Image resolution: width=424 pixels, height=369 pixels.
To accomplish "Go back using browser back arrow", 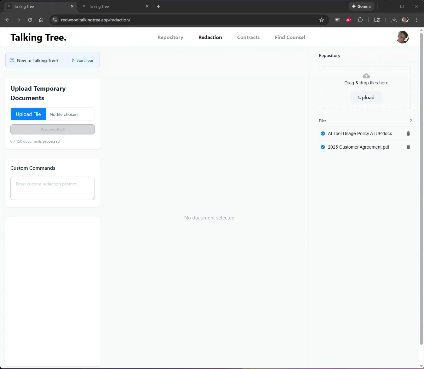I will coord(7,20).
